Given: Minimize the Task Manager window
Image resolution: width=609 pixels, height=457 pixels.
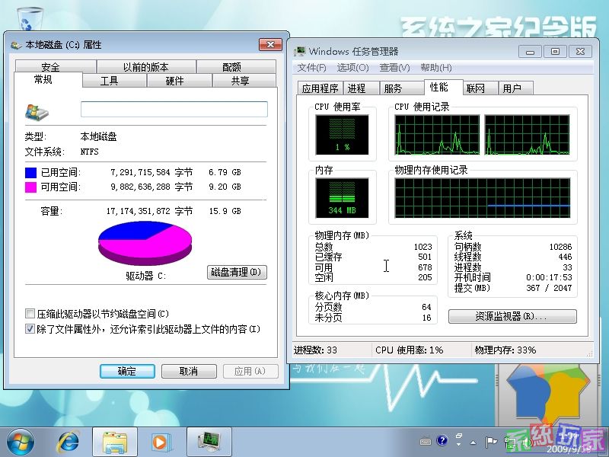Looking at the screenshot, I should click(530, 51).
